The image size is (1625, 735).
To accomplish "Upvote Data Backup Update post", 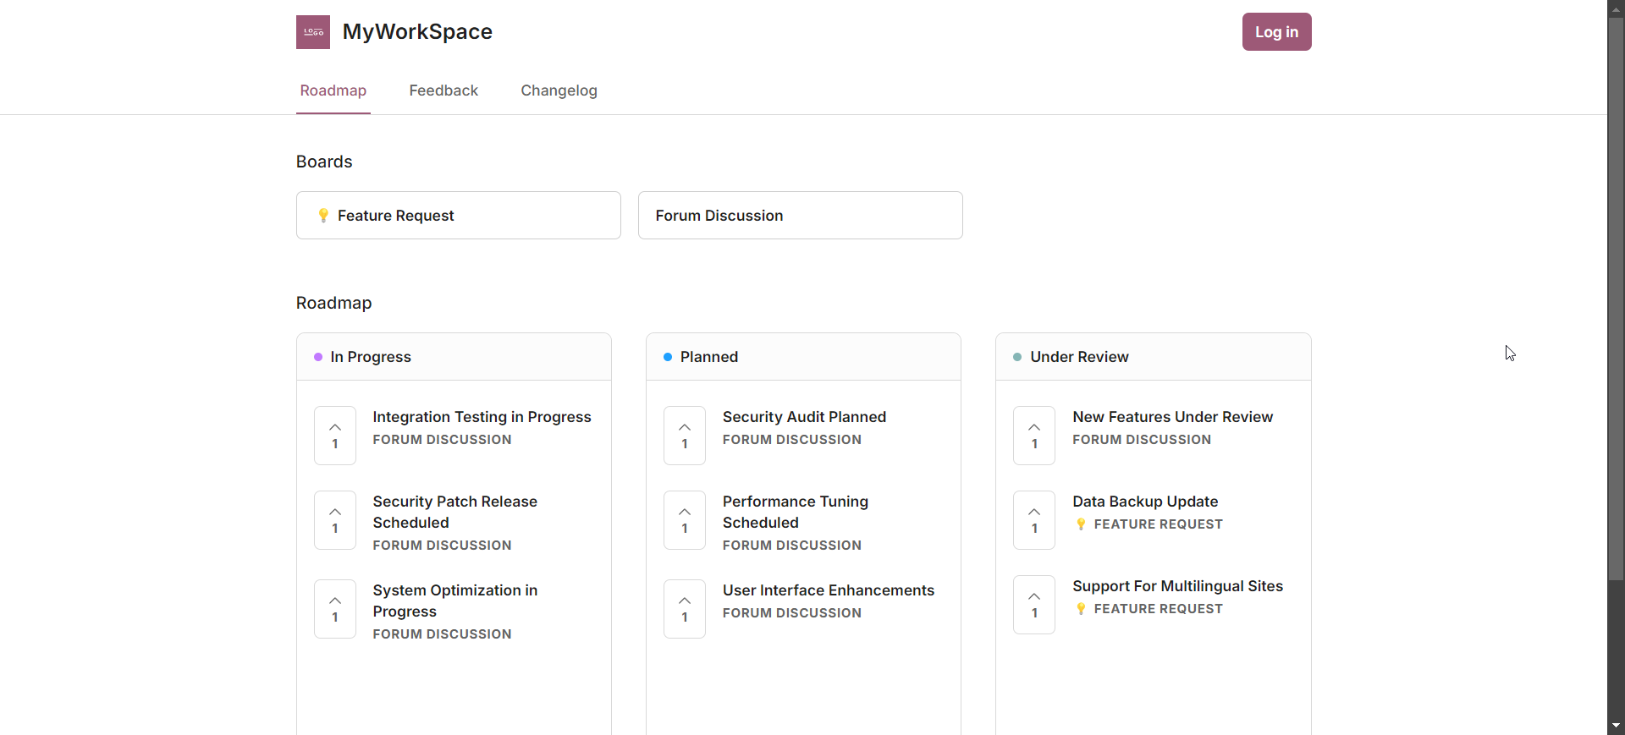I will coord(1034,520).
